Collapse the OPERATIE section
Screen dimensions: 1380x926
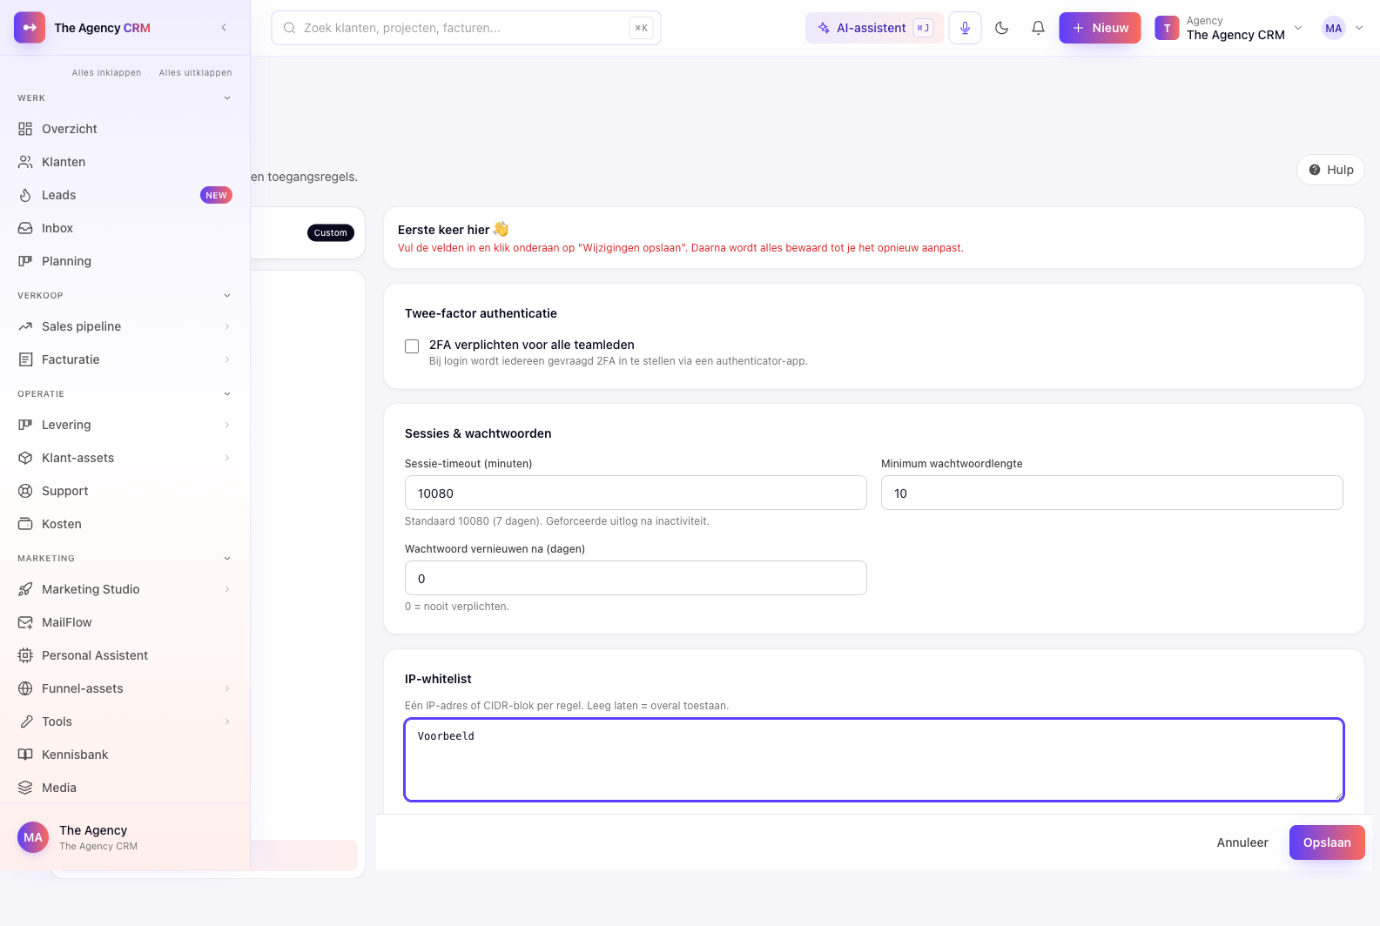(227, 394)
